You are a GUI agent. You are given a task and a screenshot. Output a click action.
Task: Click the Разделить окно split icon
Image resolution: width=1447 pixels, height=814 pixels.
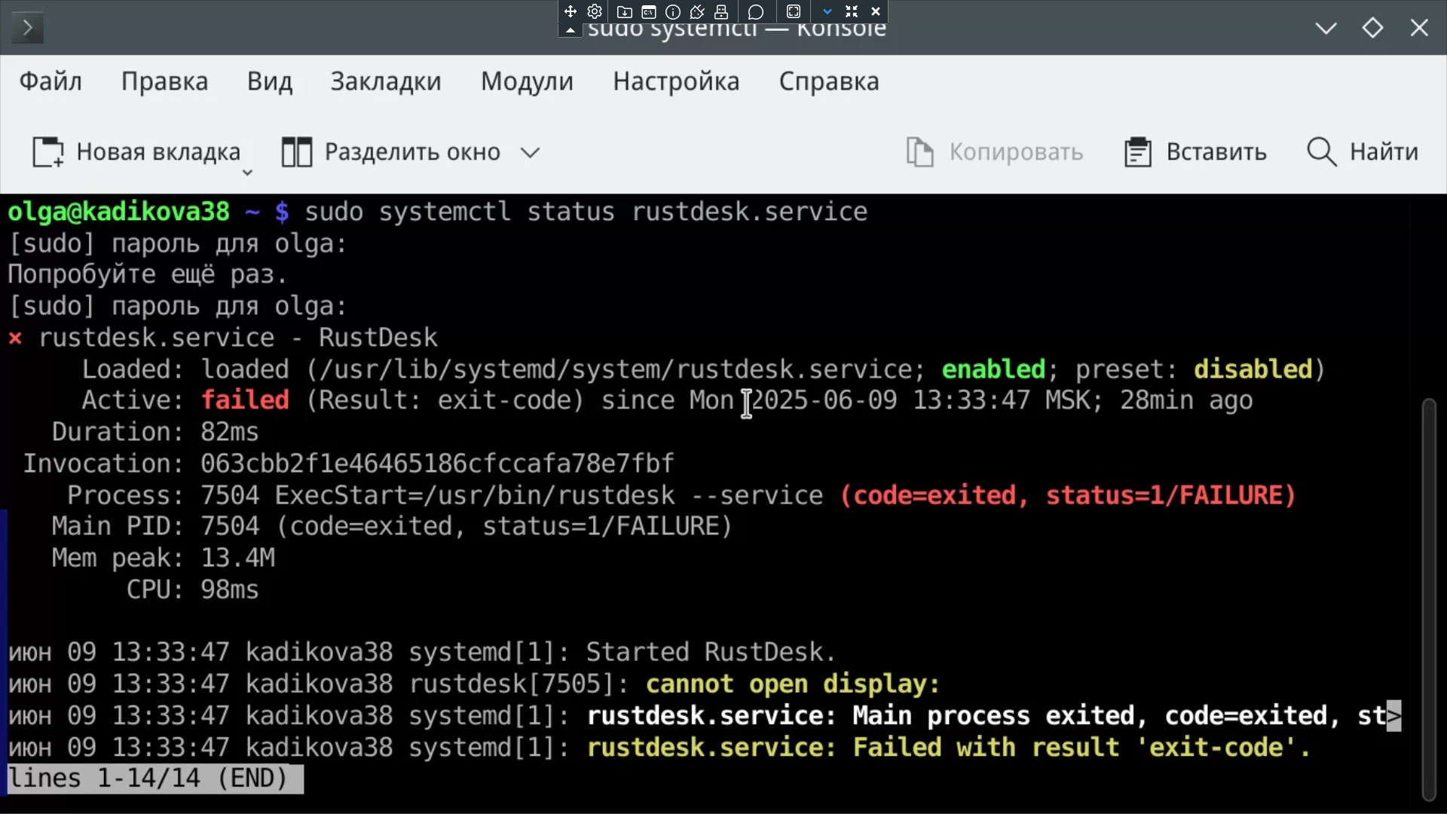click(x=297, y=152)
